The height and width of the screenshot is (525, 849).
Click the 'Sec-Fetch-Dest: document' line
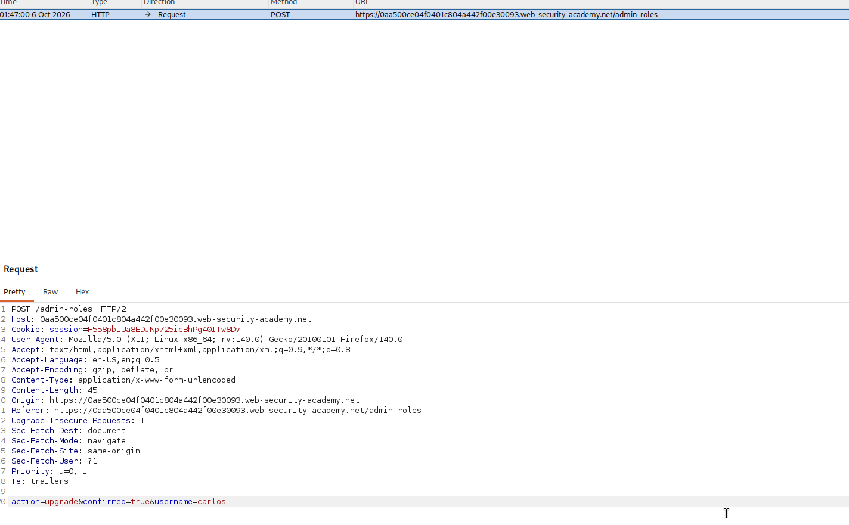69,431
